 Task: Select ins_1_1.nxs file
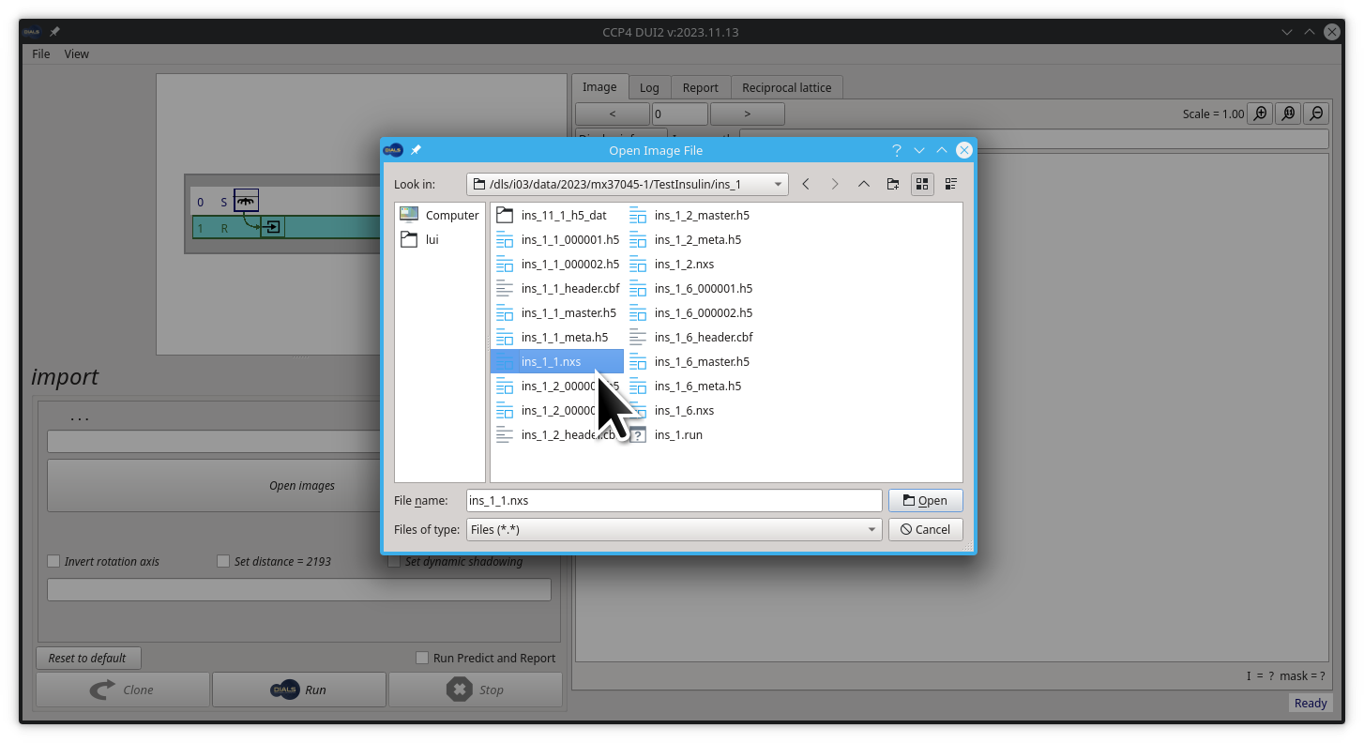click(557, 362)
